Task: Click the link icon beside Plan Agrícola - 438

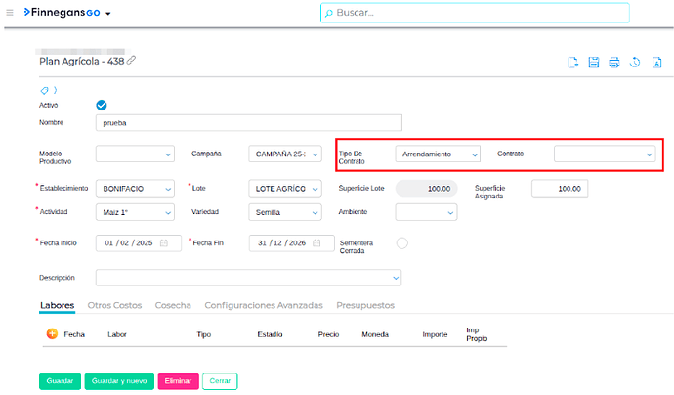Action: (132, 61)
